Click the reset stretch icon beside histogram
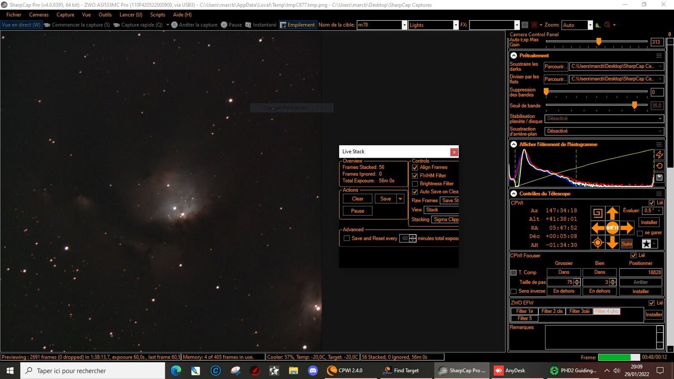674x379 pixels. point(659,166)
